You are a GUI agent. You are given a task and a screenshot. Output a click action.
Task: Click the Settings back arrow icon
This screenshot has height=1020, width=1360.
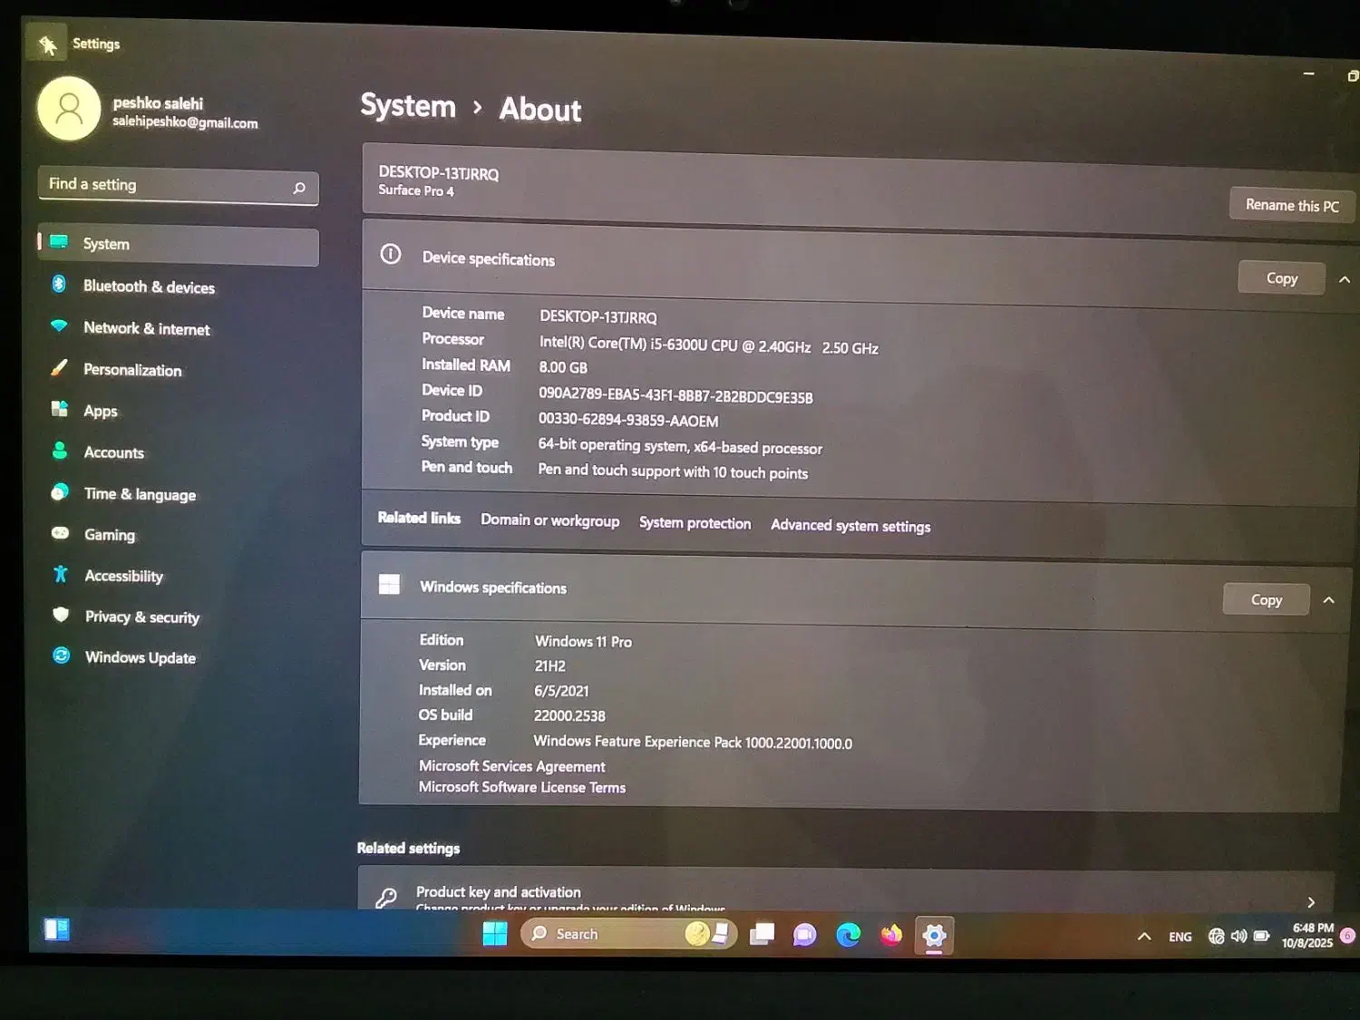click(x=48, y=44)
